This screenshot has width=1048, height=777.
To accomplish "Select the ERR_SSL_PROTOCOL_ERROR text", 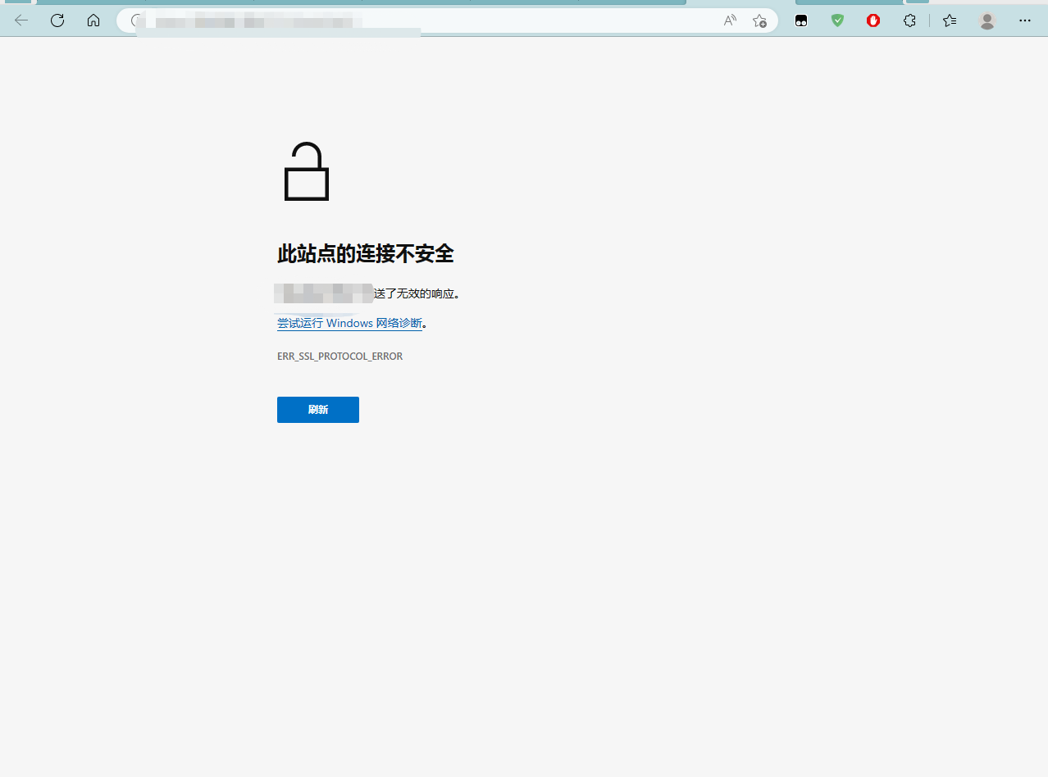I will (x=339, y=356).
